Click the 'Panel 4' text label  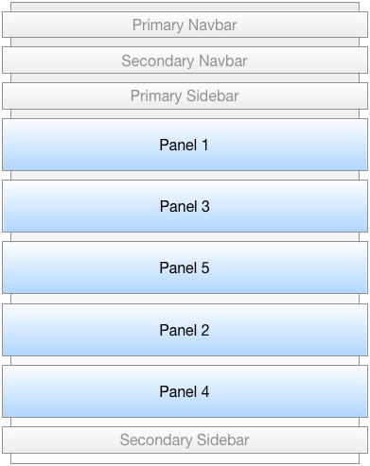pos(185,392)
